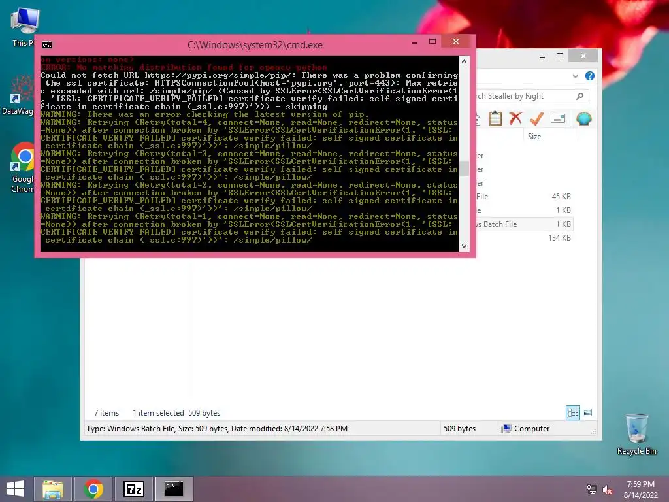The height and width of the screenshot is (502, 669).
Task: Minimize the Explorer window
Action: point(542,56)
